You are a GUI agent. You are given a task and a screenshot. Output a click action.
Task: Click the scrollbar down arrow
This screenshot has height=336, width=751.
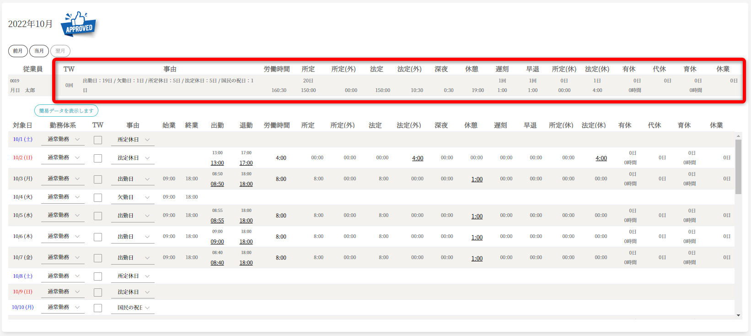point(738,315)
